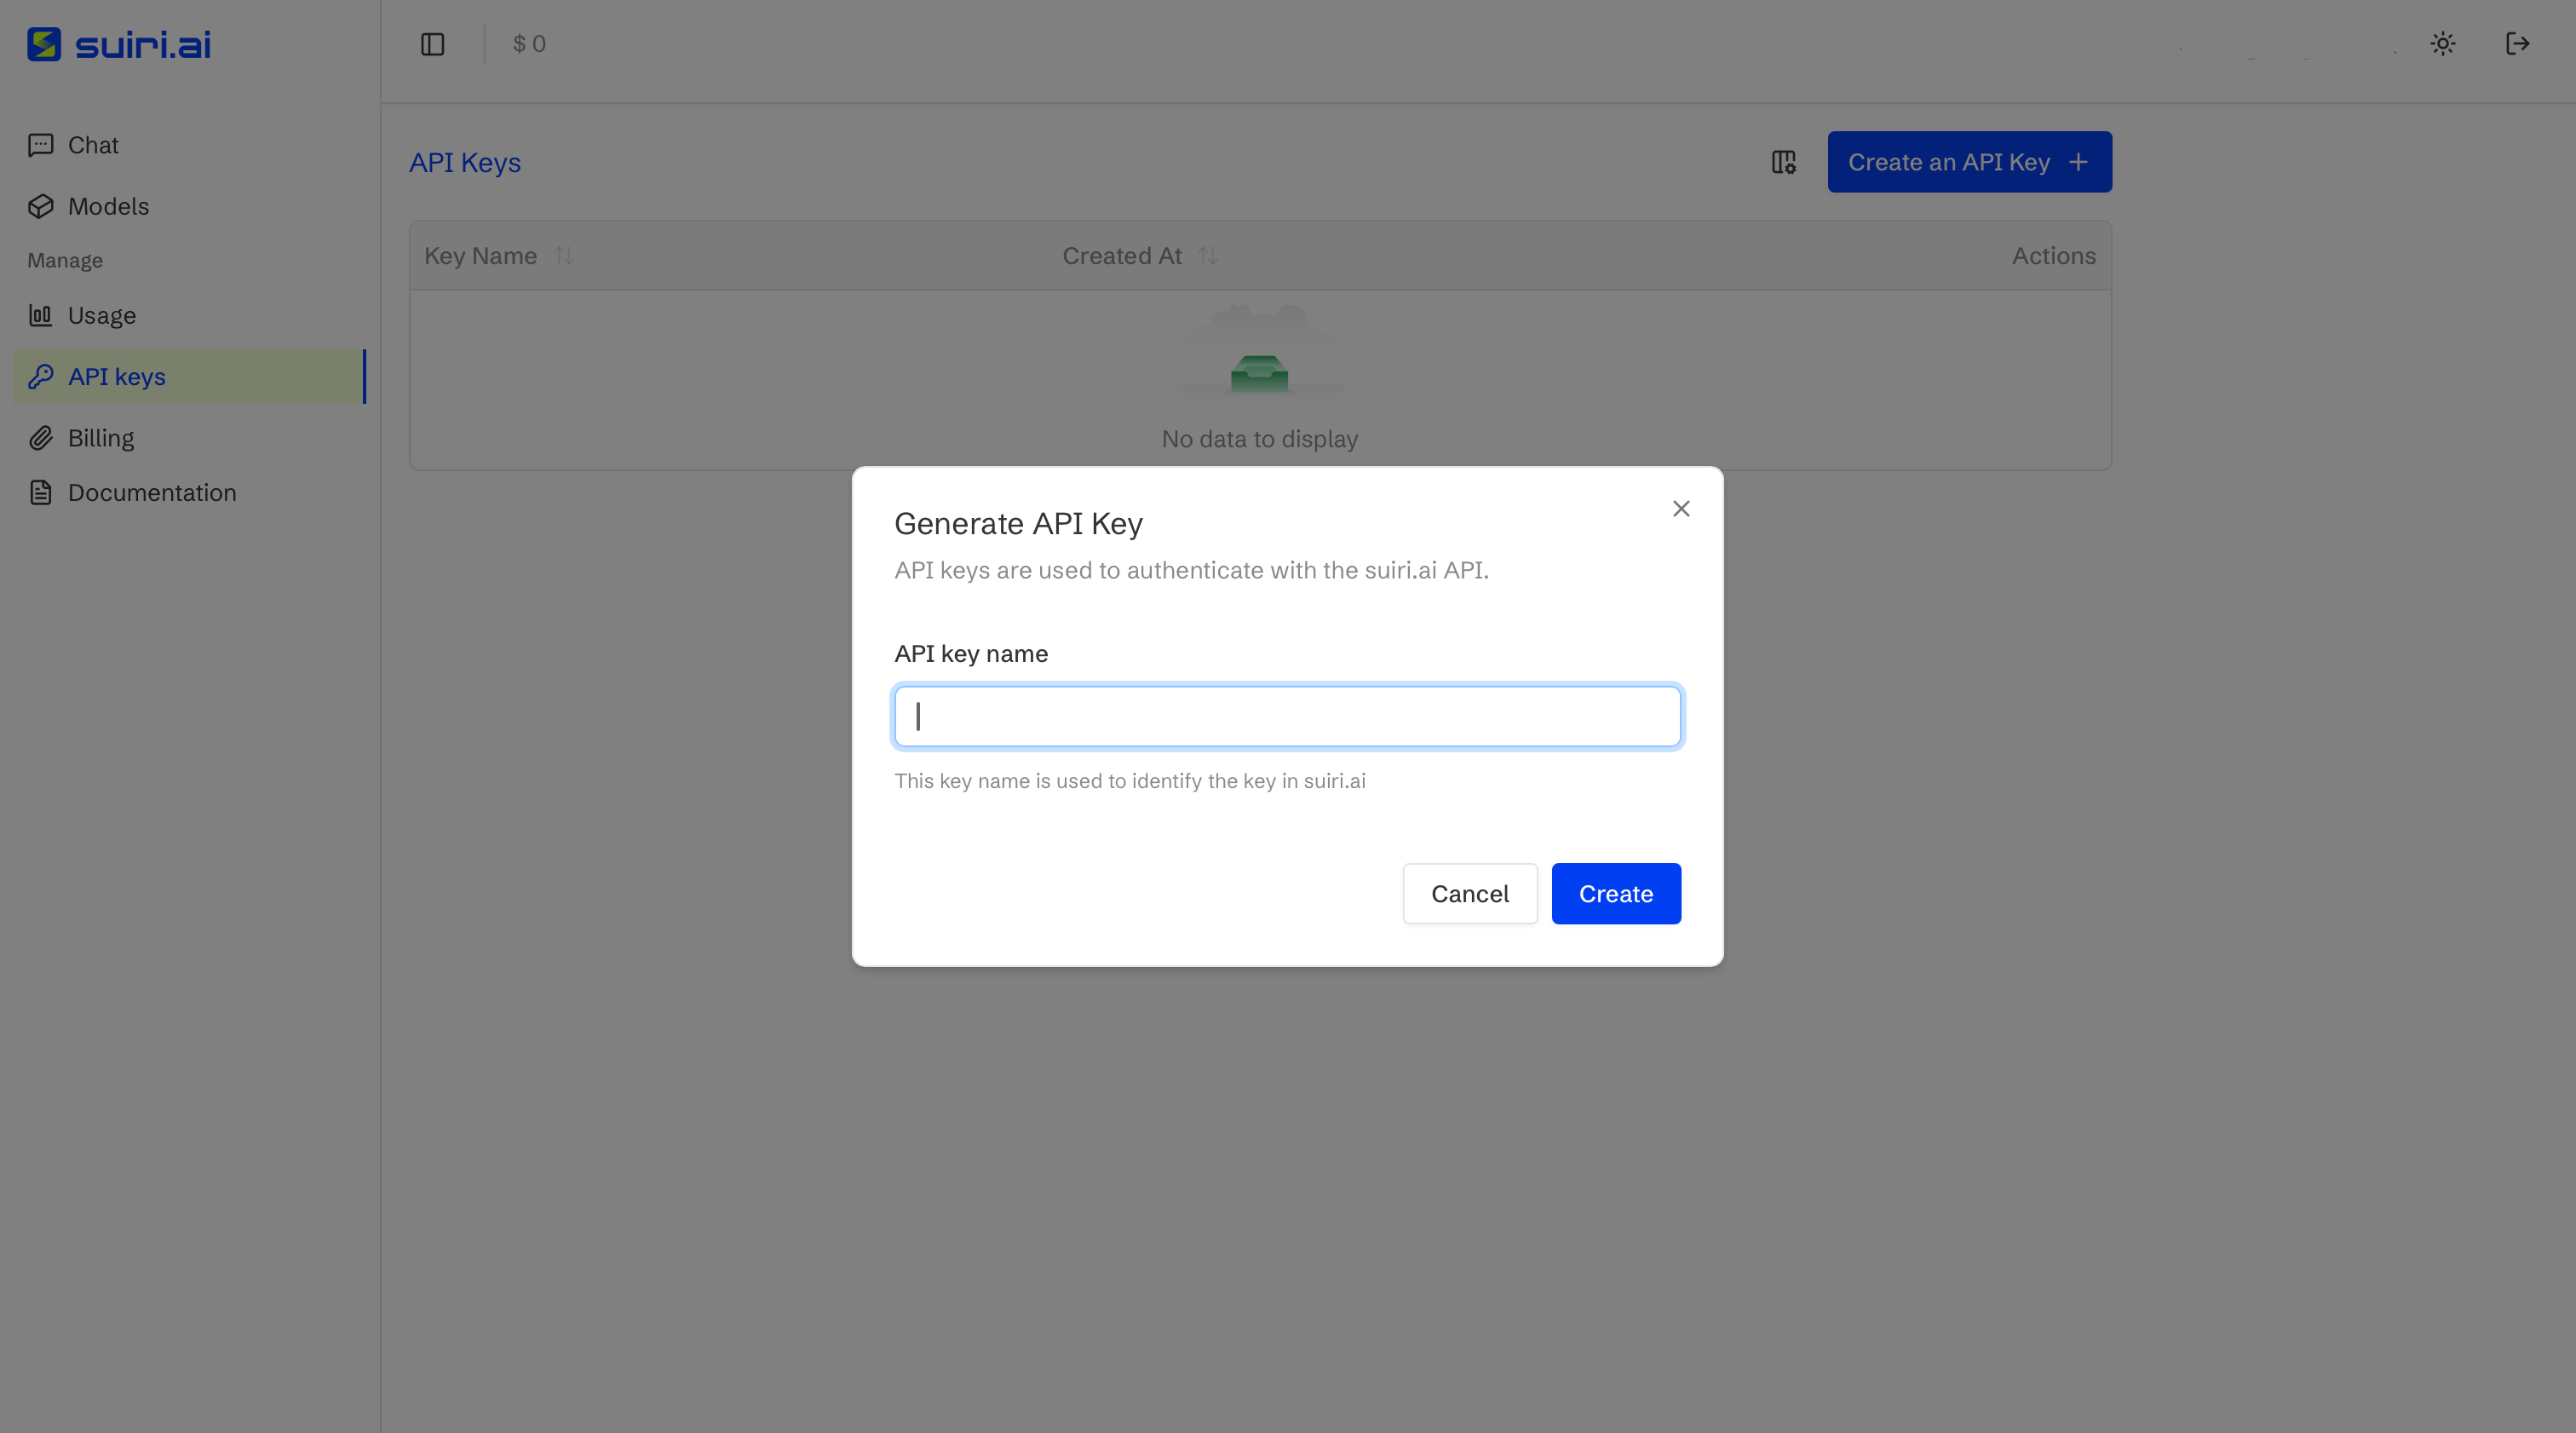Image resolution: width=2576 pixels, height=1433 pixels.
Task: Click the API Keys page heading
Action: 465,163
